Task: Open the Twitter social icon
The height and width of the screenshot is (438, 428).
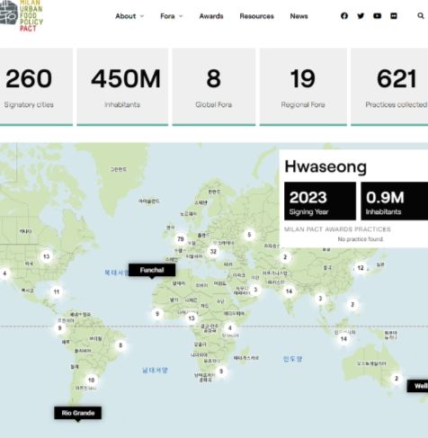Action: 361,16
